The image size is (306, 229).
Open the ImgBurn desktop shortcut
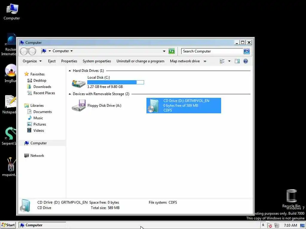point(10,73)
